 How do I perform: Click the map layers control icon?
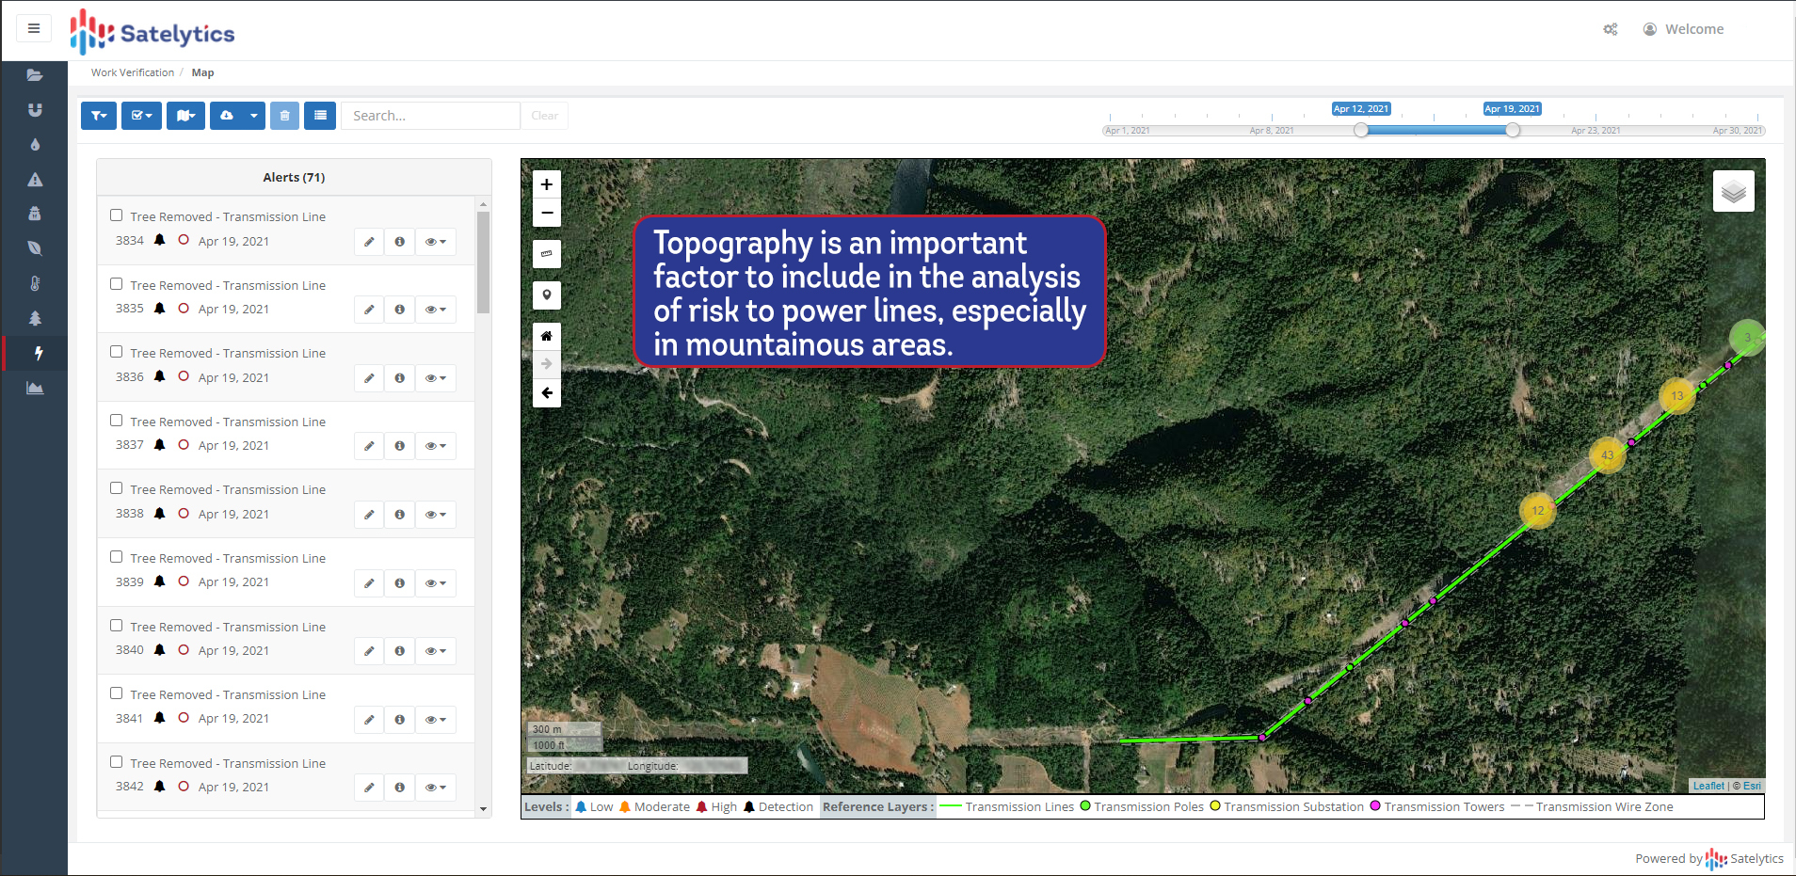tap(1733, 192)
